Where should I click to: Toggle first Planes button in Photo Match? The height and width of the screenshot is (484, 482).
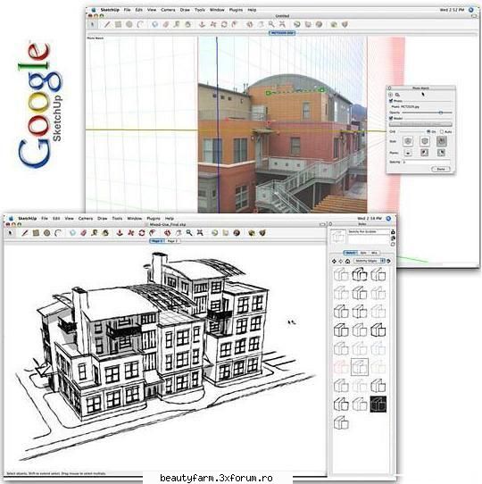408,153
